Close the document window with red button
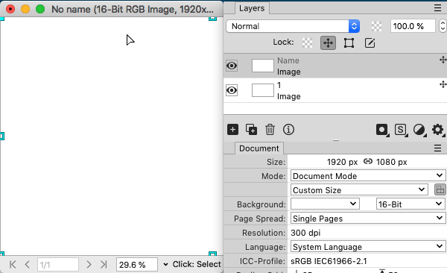The image size is (447, 273). pyautogui.click(x=10, y=9)
